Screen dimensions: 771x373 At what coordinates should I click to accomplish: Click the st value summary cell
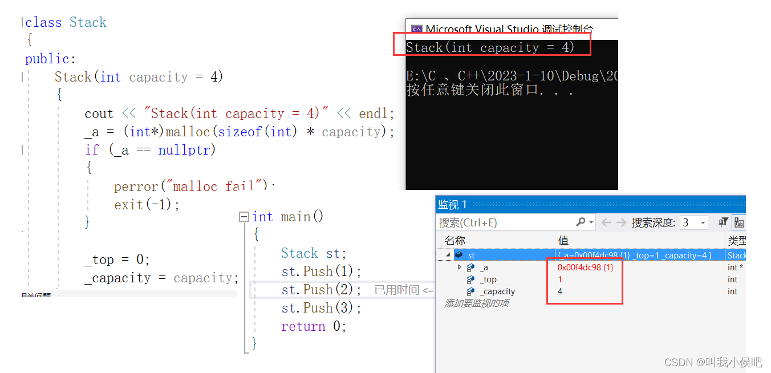tap(640, 256)
